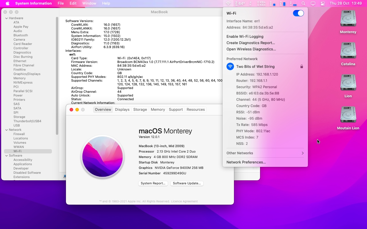The width and height of the screenshot is (367, 229).
Task: Select USB in the Hardware list
Action: click(x=17, y=125)
